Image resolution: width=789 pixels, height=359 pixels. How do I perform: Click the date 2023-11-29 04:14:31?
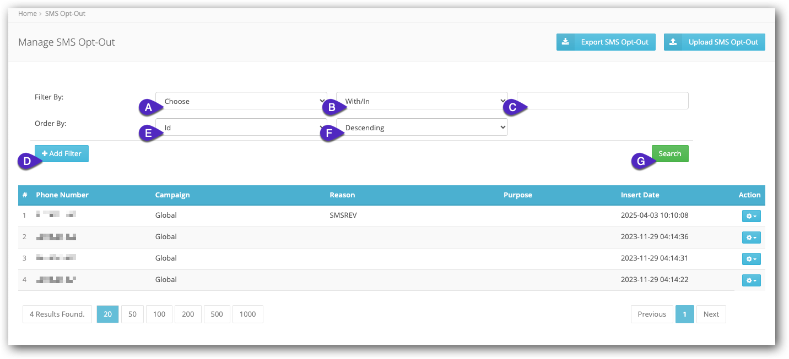coord(655,258)
